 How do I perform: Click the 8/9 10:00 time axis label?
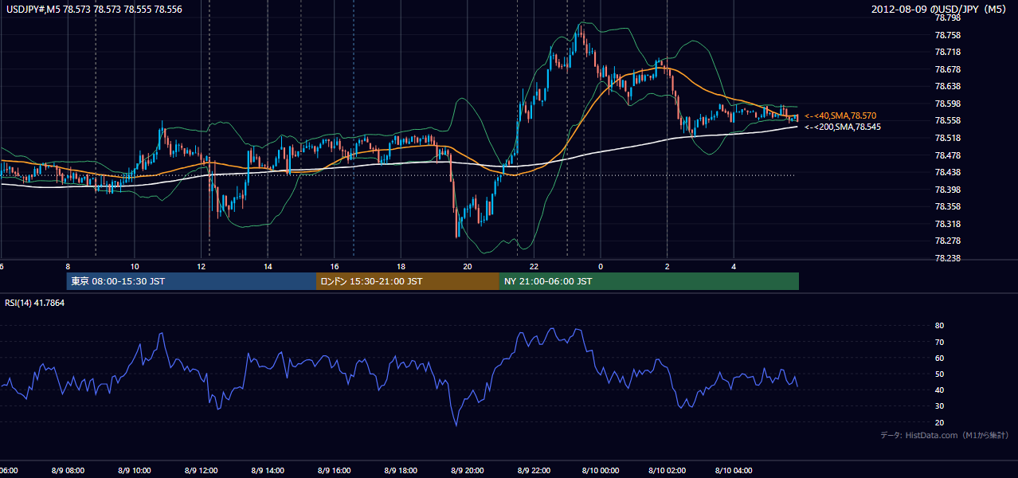point(135,471)
